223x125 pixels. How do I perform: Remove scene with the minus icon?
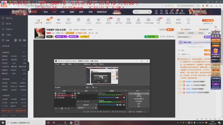coord(81,101)
